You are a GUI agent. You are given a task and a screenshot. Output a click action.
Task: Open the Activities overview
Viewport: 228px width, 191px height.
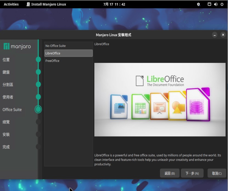11,4
